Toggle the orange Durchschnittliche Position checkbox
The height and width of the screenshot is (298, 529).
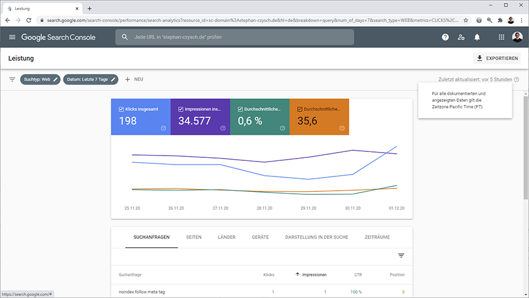click(x=300, y=109)
